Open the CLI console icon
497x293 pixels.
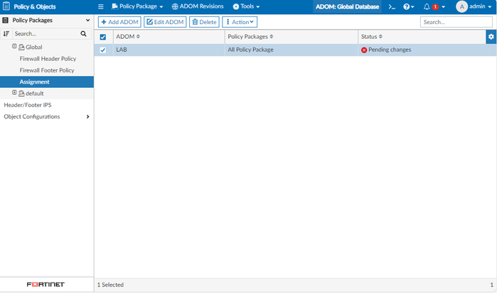[x=392, y=6]
